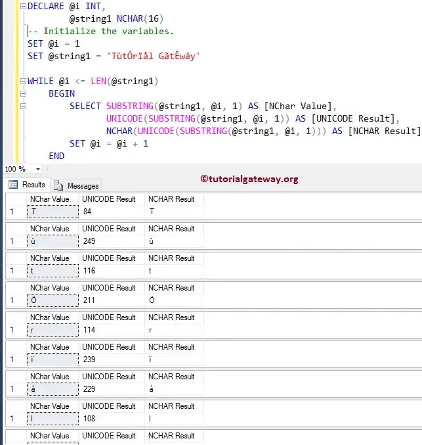Click the string literal 'TùtÓrïål GãtÊwáy'
Image resolution: width=422 pixels, height=445 pixels.
pos(153,56)
